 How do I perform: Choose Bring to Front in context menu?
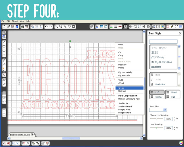tap(129, 109)
